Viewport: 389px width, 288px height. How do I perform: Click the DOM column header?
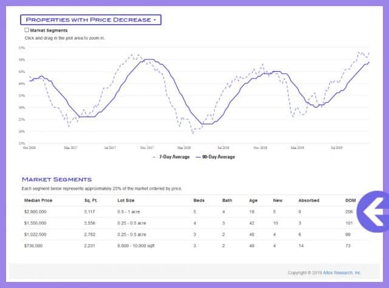(x=351, y=200)
